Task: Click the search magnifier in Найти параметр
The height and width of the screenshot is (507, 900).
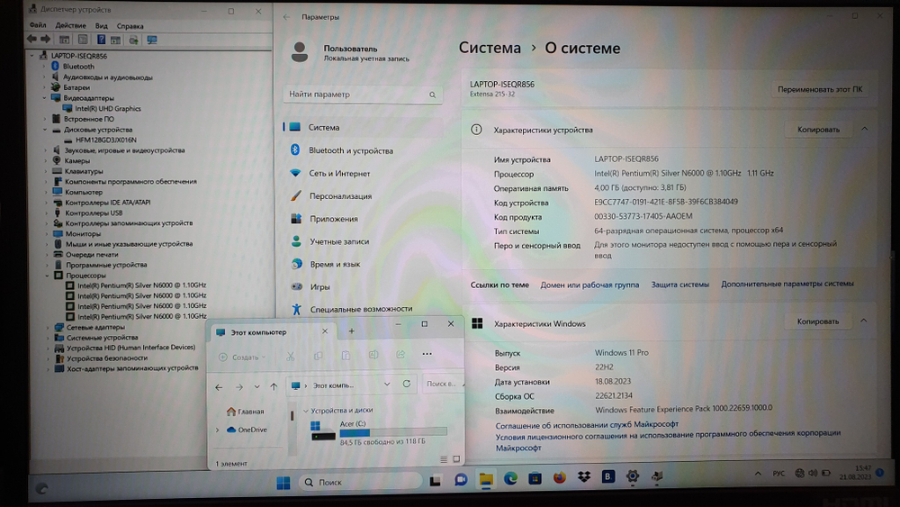Action: [432, 95]
